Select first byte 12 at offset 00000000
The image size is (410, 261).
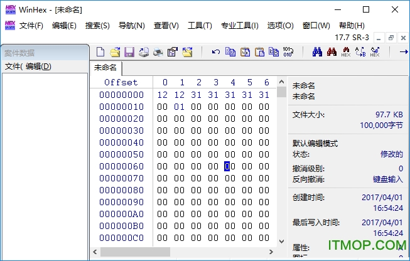pos(163,95)
